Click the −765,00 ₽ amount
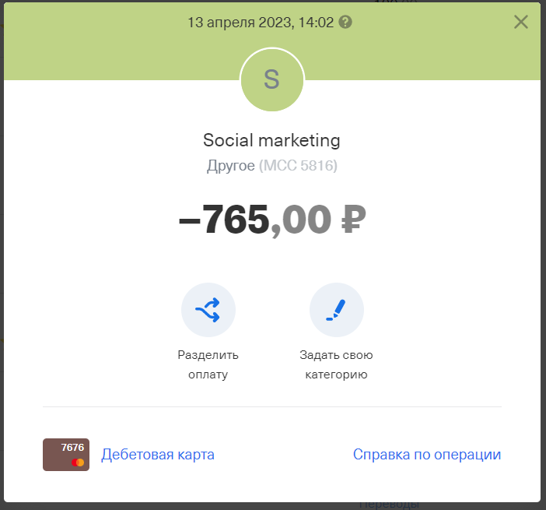The height and width of the screenshot is (510, 546). click(272, 220)
